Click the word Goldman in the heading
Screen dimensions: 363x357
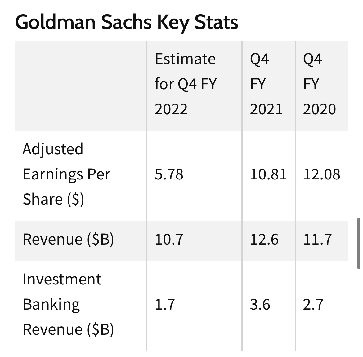tap(55, 22)
